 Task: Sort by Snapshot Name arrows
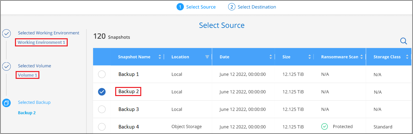pos(160,57)
